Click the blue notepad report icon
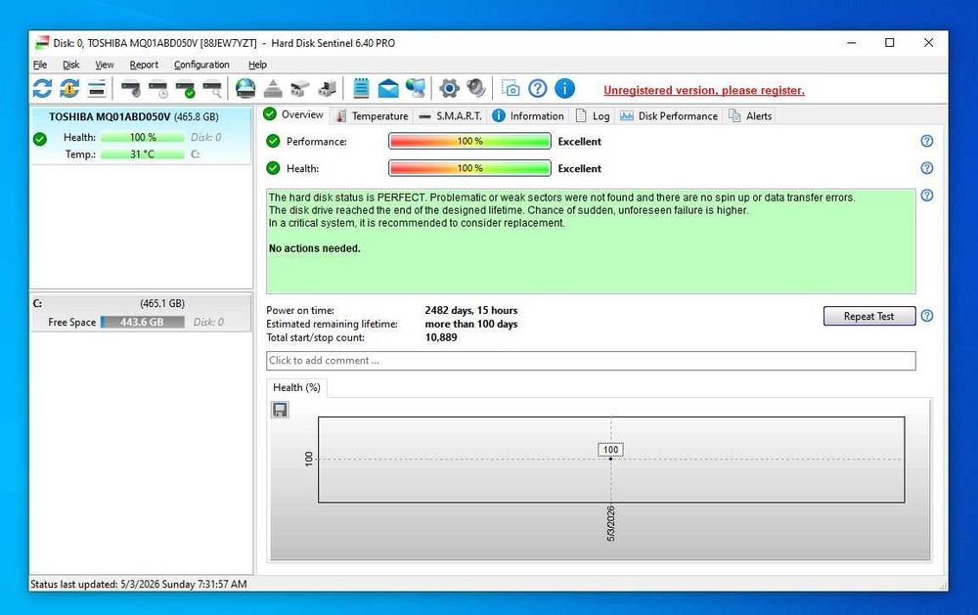The image size is (978, 615). point(361,89)
